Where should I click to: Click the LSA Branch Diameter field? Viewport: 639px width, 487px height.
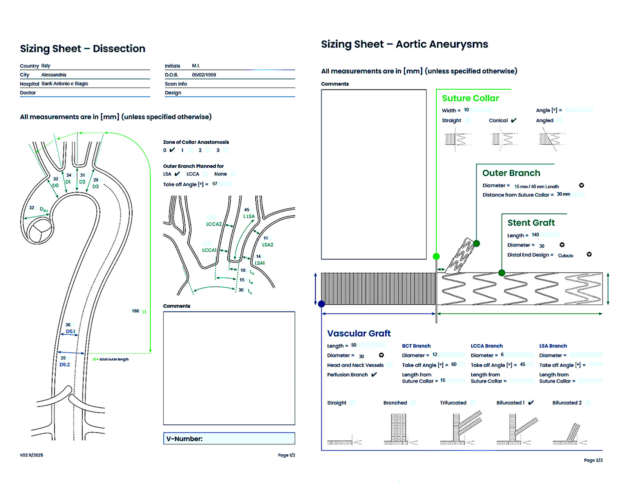click(585, 355)
